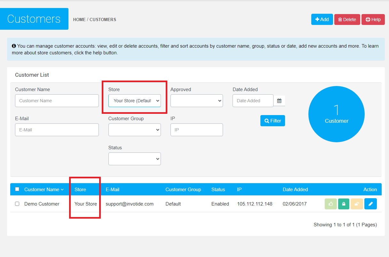The image size is (389, 257).
Task: Open the Customer Group dropdown
Action: 134,130
